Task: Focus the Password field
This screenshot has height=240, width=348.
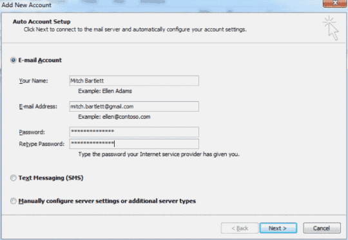Action: 134,132
